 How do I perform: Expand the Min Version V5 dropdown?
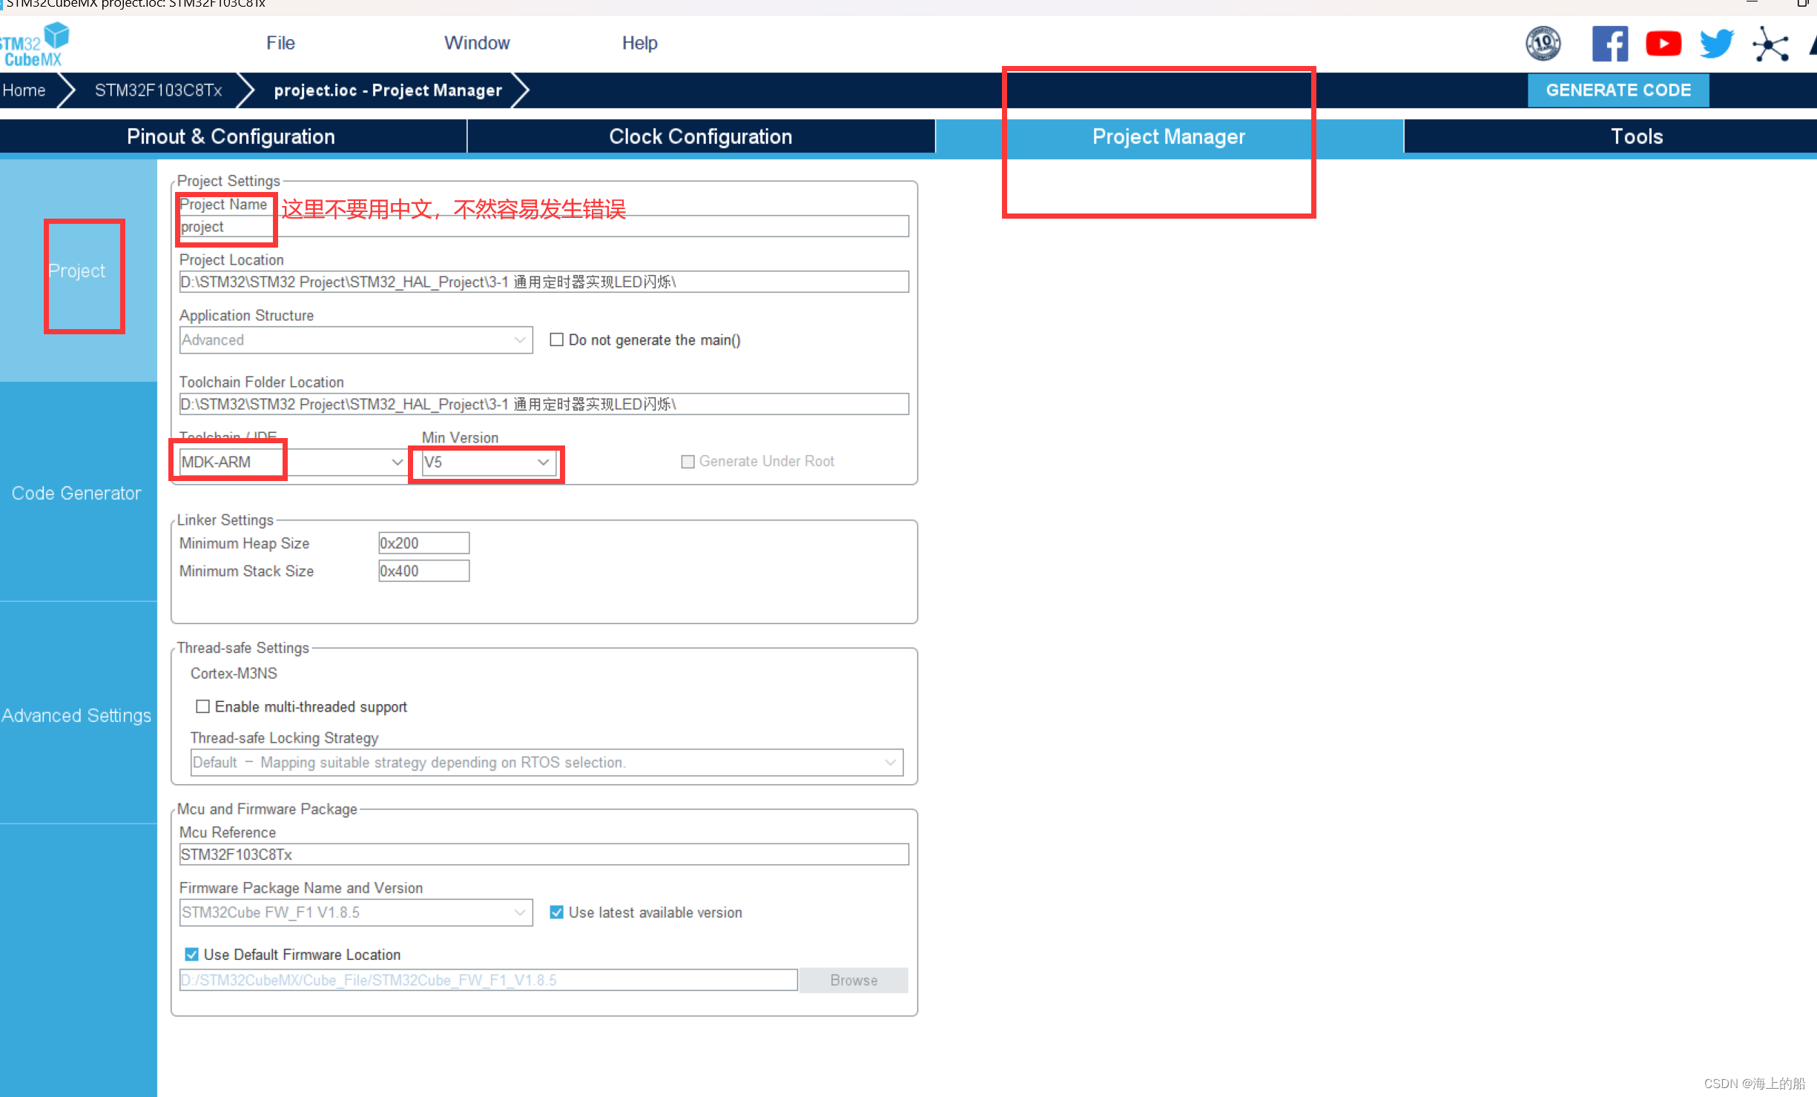pyautogui.click(x=543, y=463)
